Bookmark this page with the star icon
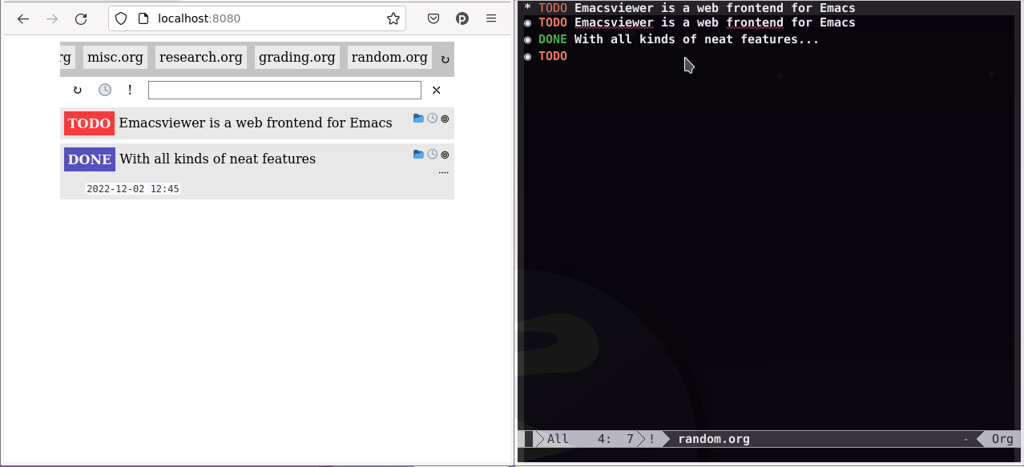The width and height of the screenshot is (1024, 467). tap(393, 18)
